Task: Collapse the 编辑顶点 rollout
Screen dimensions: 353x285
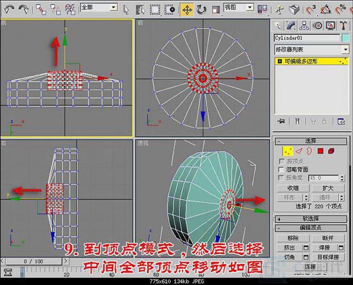Action: tap(311, 228)
